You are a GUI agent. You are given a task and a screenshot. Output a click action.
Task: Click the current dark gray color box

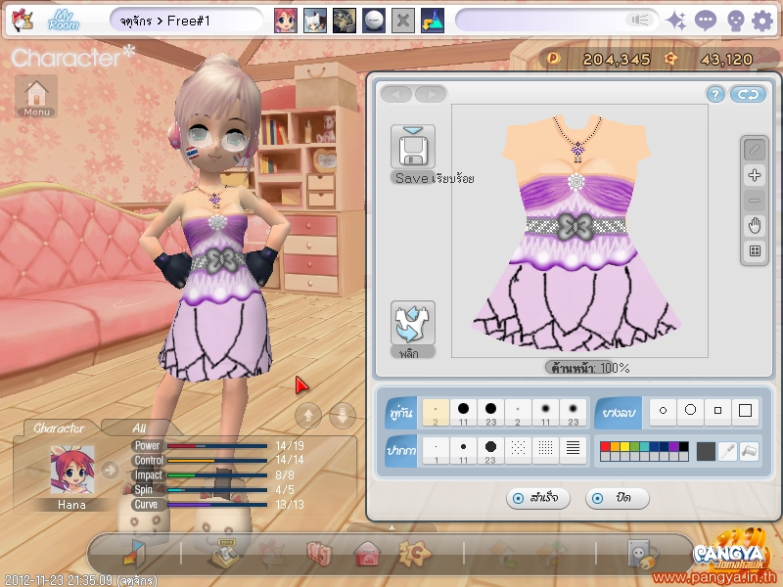(x=706, y=451)
